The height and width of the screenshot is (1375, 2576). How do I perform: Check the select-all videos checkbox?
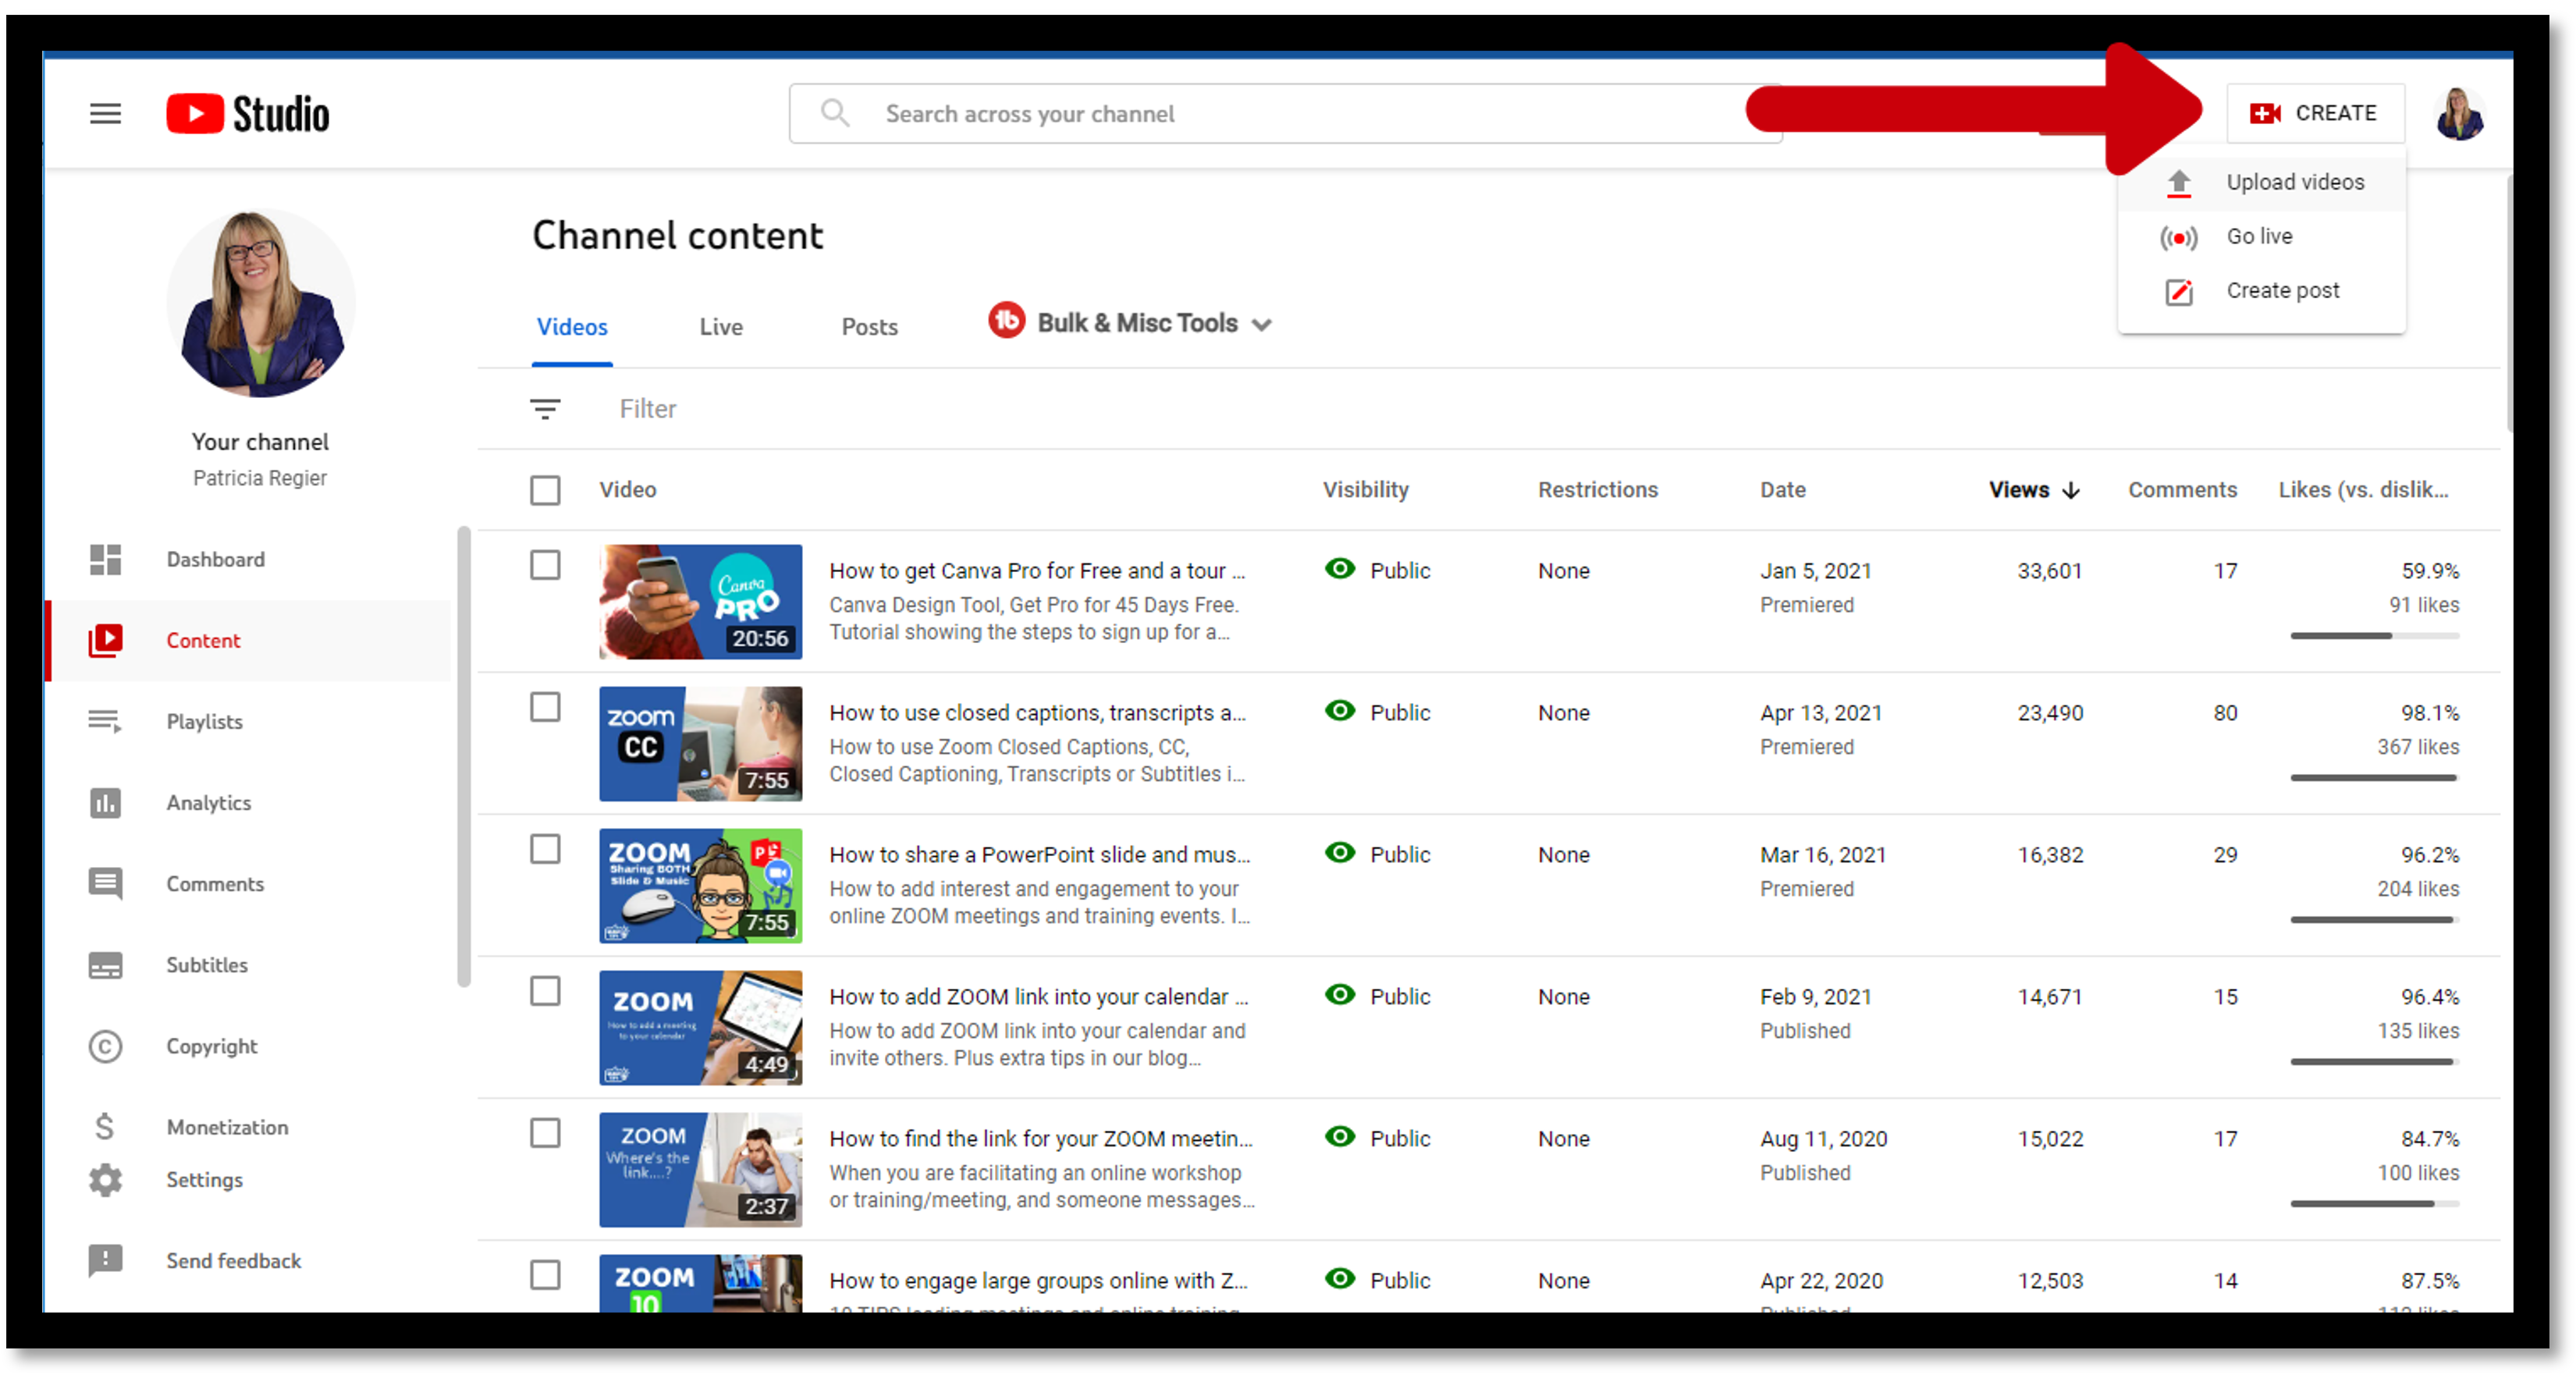[x=545, y=490]
